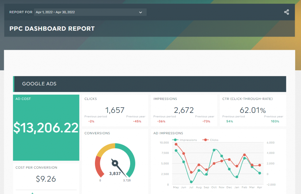The image size is (301, 194).
Task: Click the Ad Cost $13,206.22 tile
Action: point(46,127)
